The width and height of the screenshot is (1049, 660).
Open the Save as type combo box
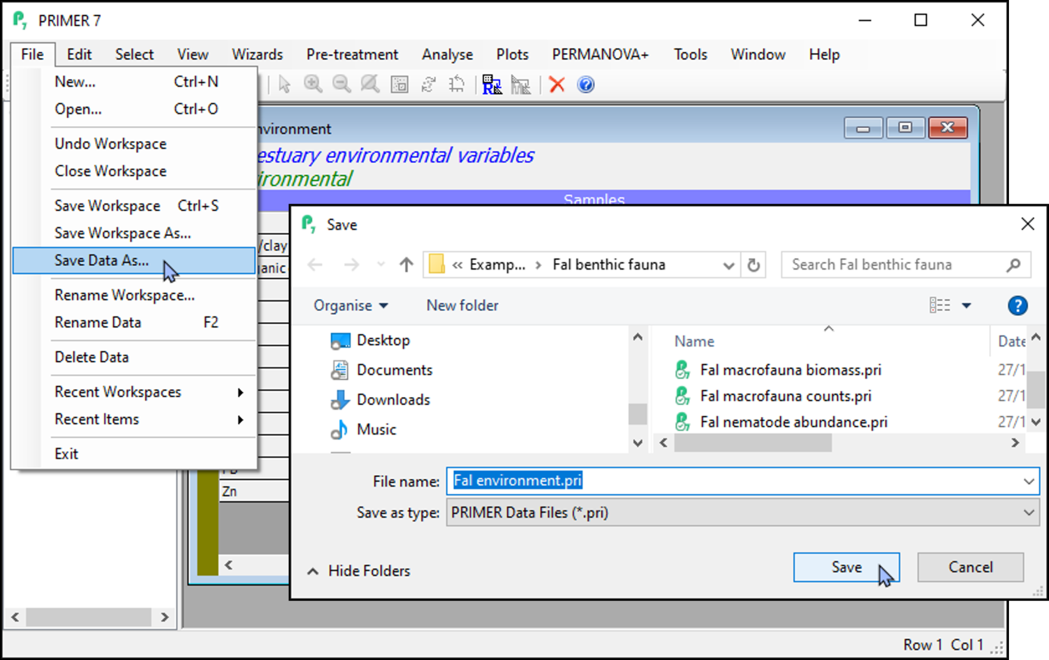coord(742,513)
